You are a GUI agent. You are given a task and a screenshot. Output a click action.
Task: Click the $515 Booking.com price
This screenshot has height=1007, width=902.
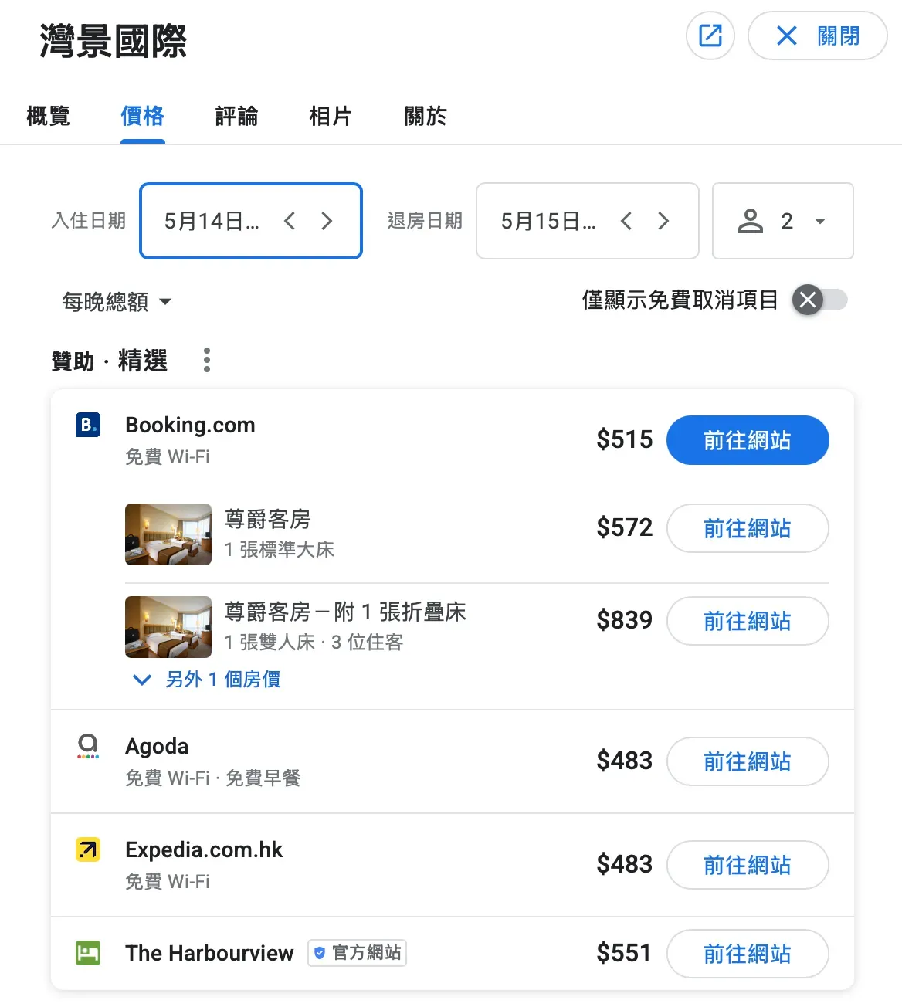tap(624, 439)
